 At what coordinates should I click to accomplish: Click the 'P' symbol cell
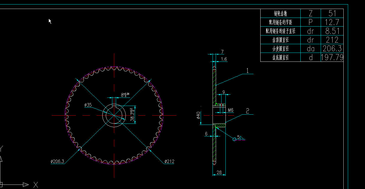click(310, 22)
